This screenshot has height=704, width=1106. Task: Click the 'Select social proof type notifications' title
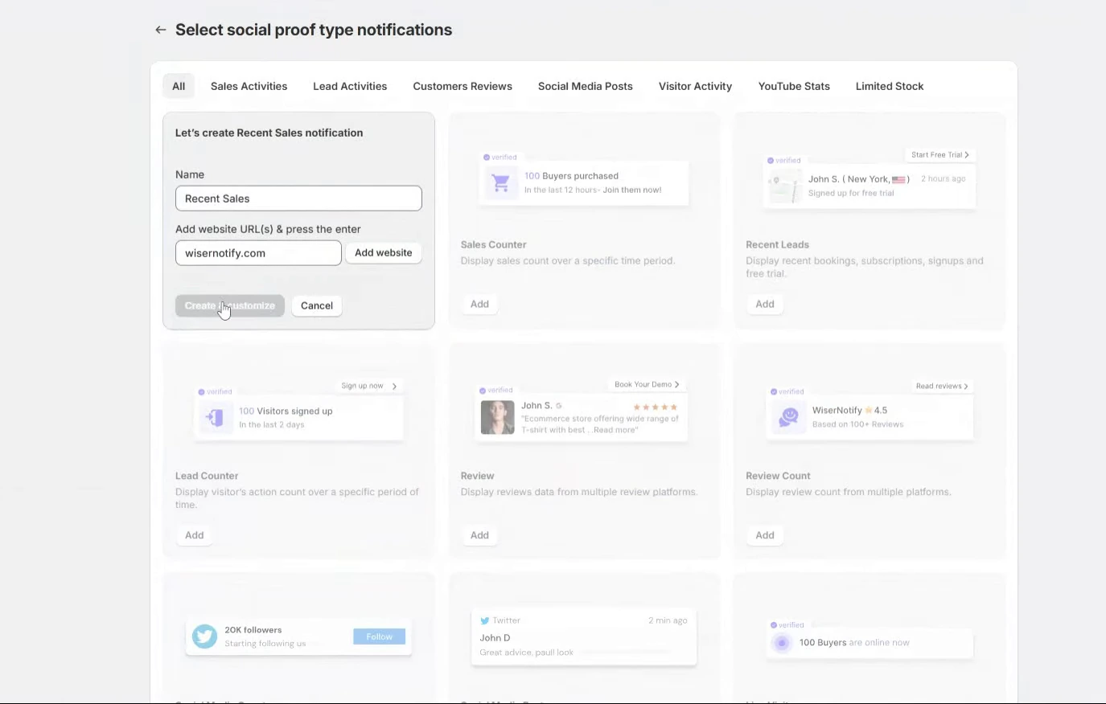point(314,30)
